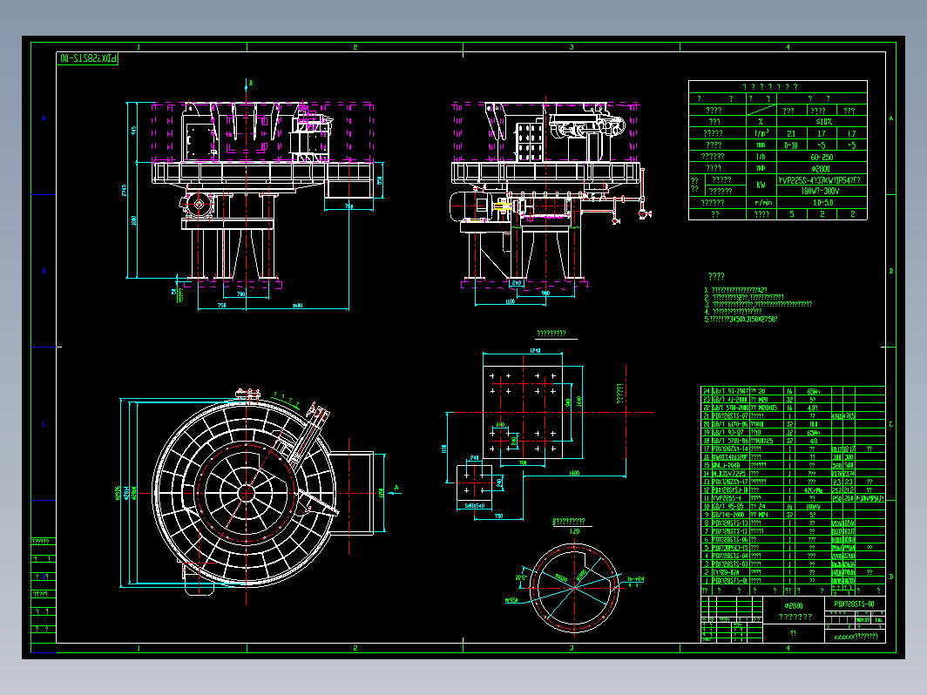927x695 pixels.
Task: Click the '540x540' label under small footing
Action: (x=475, y=506)
